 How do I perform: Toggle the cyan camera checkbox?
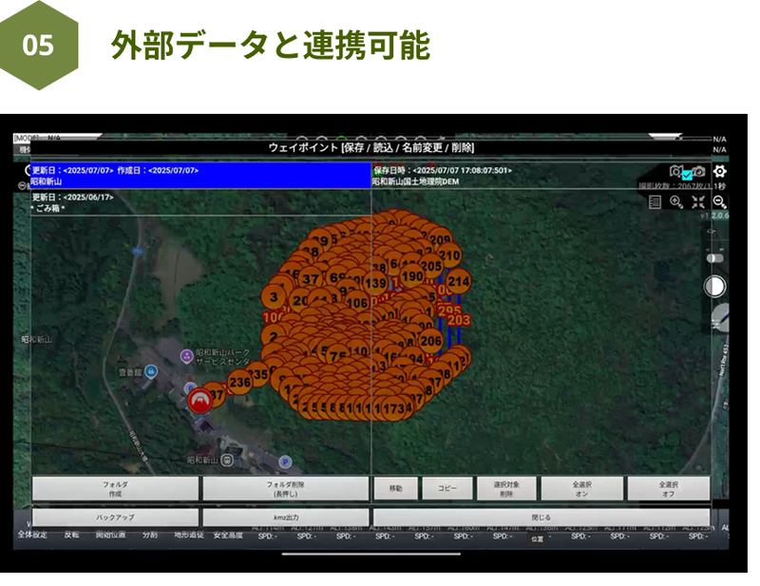[x=687, y=175]
